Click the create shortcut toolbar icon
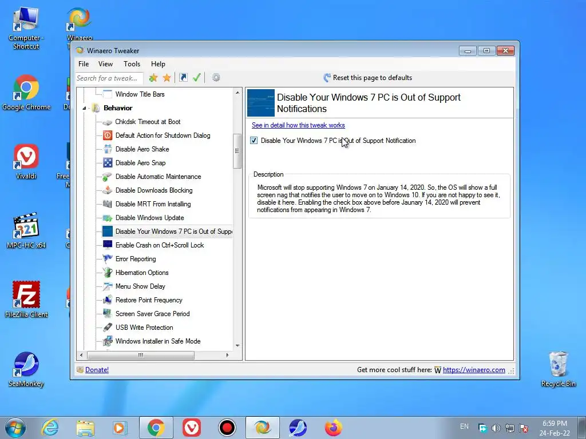This screenshot has width=586, height=439. click(183, 78)
